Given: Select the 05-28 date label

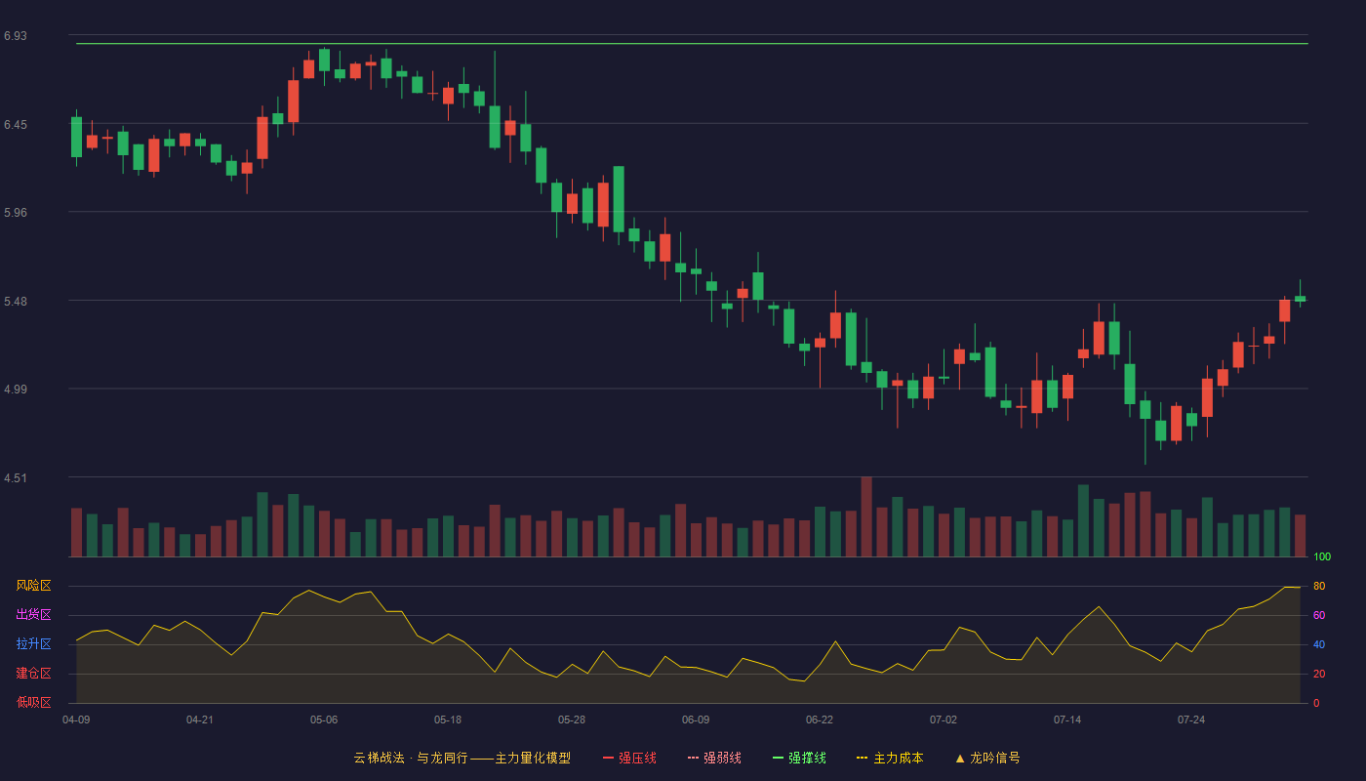Looking at the screenshot, I should coord(572,719).
